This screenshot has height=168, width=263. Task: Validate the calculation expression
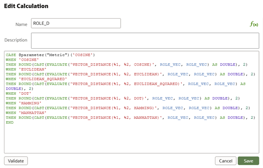click(16, 161)
